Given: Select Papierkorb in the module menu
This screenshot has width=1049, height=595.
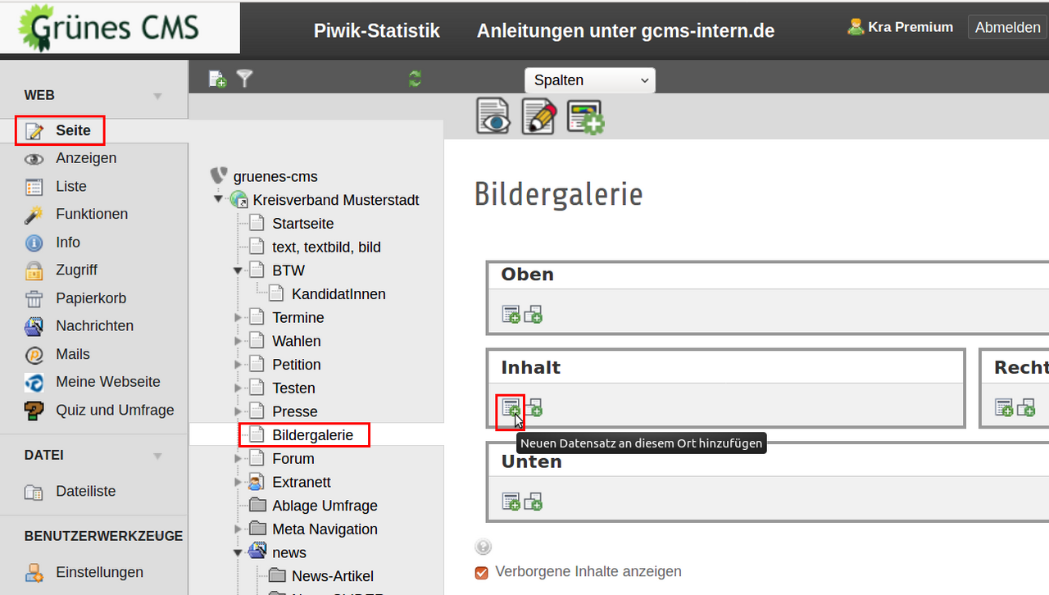Looking at the screenshot, I should pyautogui.click(x=90, y=298).
